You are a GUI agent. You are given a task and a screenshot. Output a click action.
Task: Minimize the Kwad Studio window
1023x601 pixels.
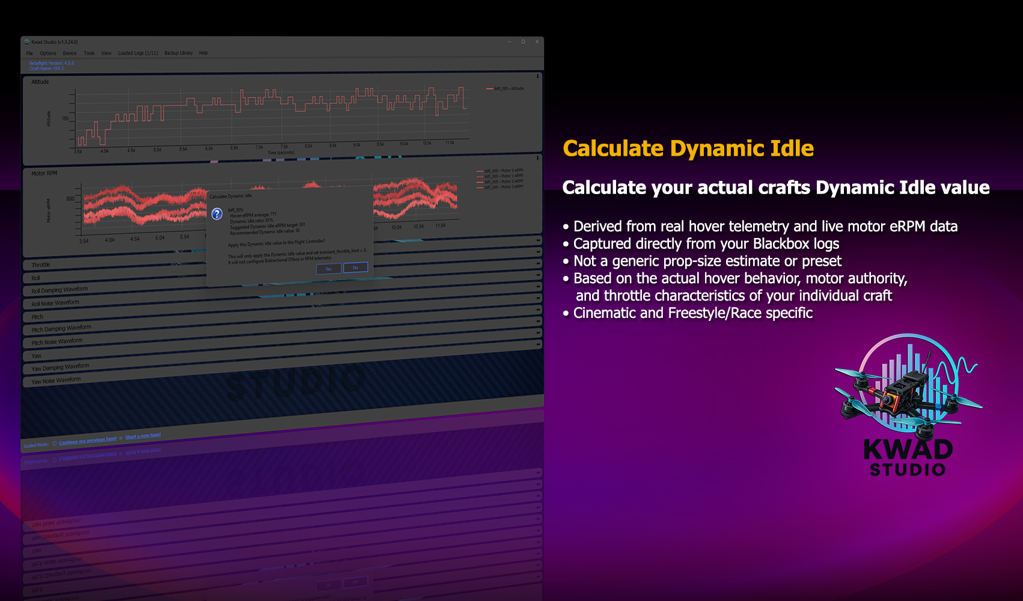pyautogui.click(x=510, y=42)
